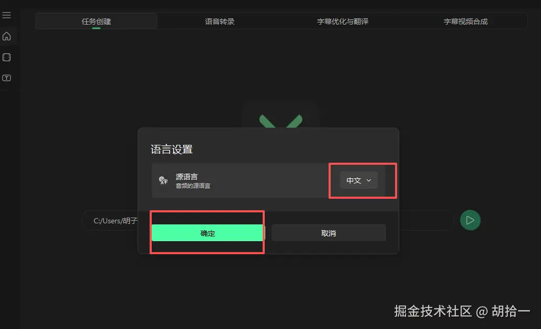The image size is (541, 329).
Task: Click the translate icon beside 源语言
Action: click(x=163, y=180)
